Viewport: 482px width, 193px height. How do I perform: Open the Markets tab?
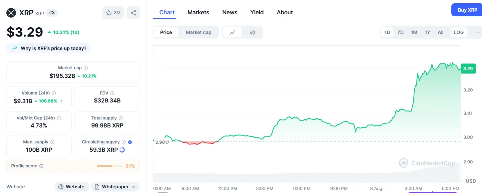click(198, 12)
